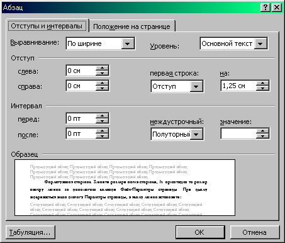Image resolution: width=285 pixels, height=243 pixels.
Task: Increase the после spacing value
Action: click(x=102, y=131)
